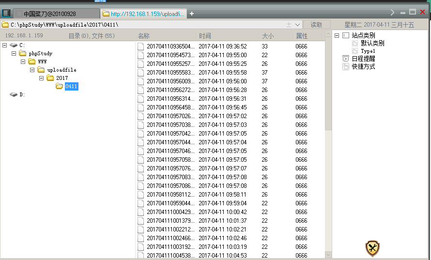The image size is (431, 260).
Task: Click the shield tools icon at bottom right
Action: [372, 248]
